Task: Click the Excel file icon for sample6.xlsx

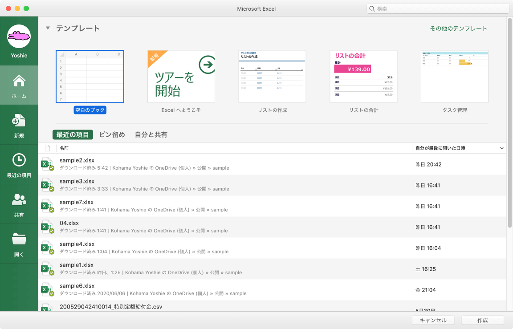Action: tap(48, 290)
